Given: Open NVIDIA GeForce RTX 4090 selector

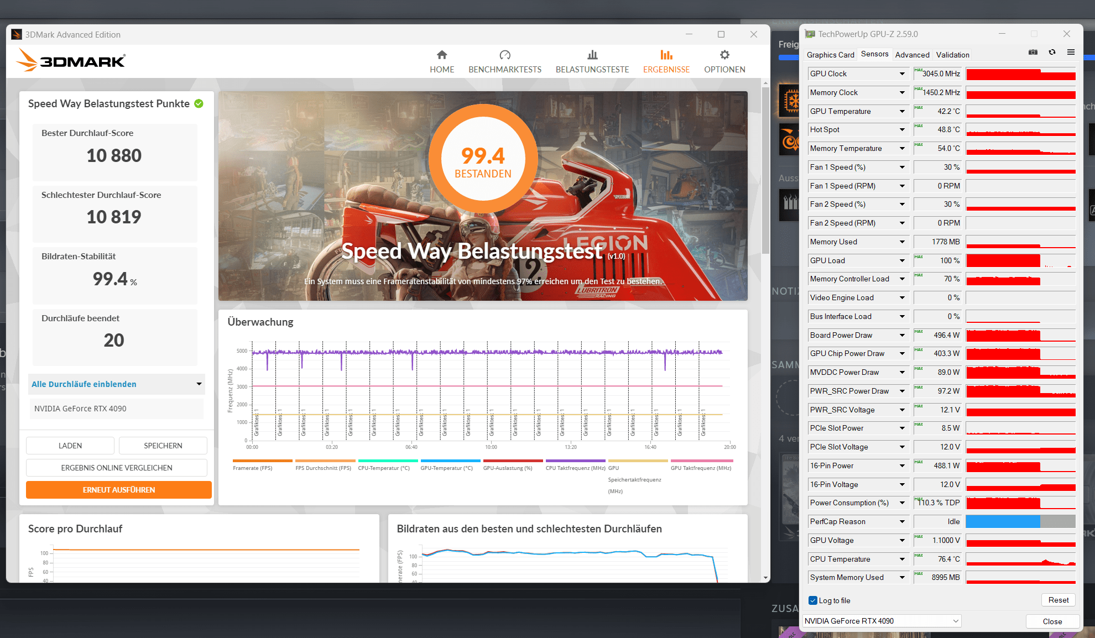Looking at the screenshot, I should [x=882, y=621].
